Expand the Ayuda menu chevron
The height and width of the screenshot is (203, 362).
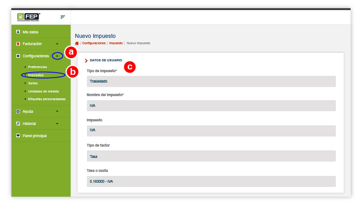57,111
